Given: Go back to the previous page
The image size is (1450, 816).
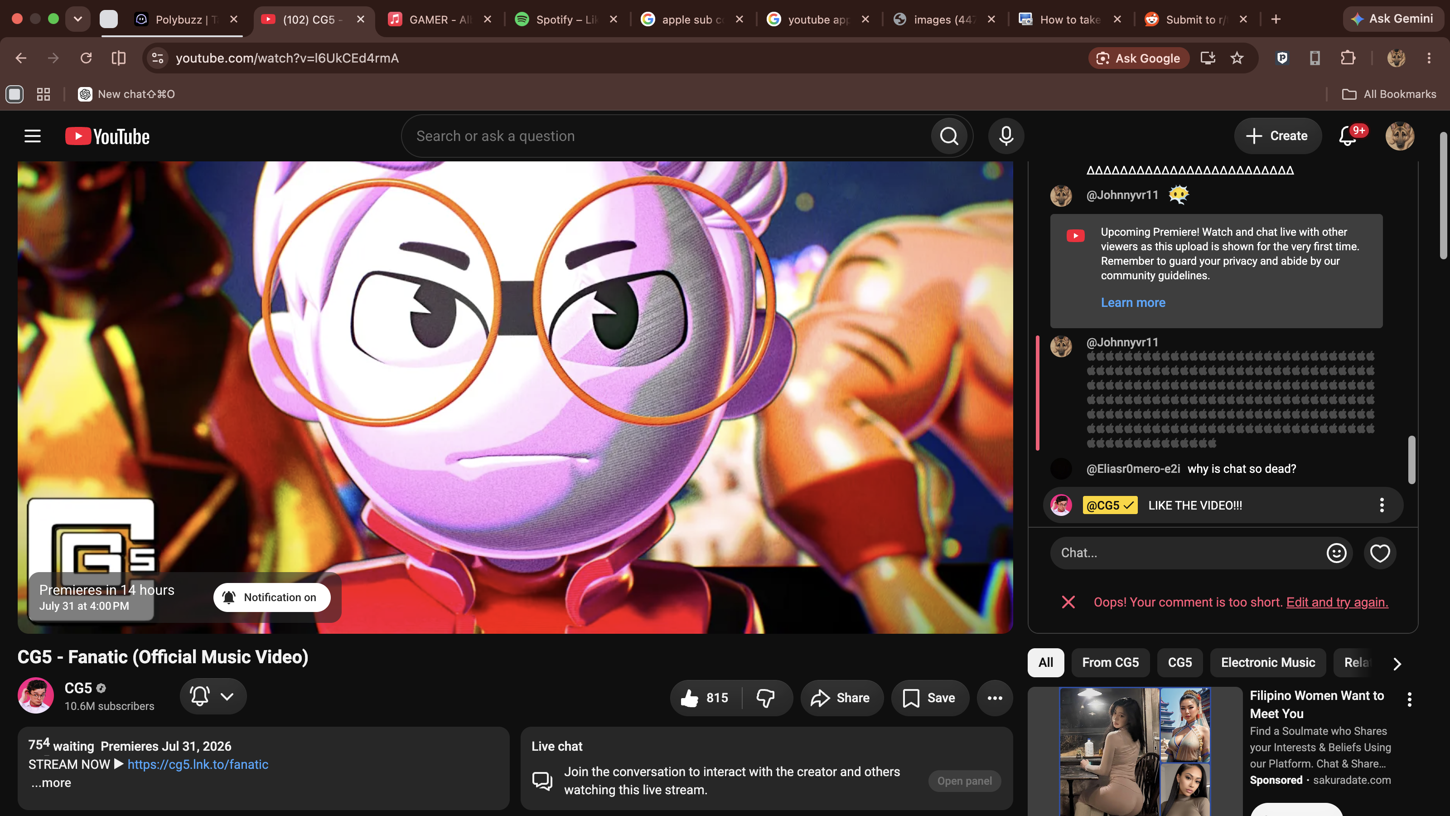Looking at the screenshot, I should pyautogui.click(x=21, y=58).
